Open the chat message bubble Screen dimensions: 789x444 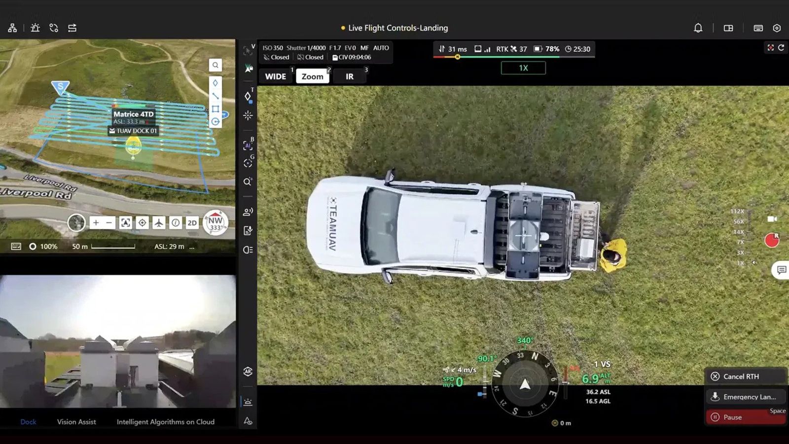781,270
